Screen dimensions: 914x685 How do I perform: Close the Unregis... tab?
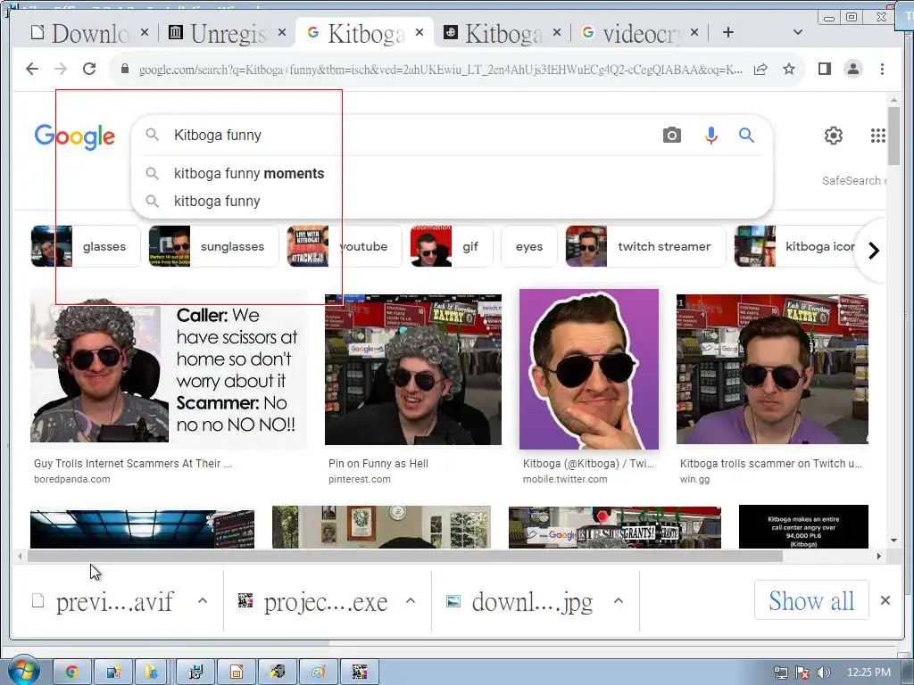282,33
